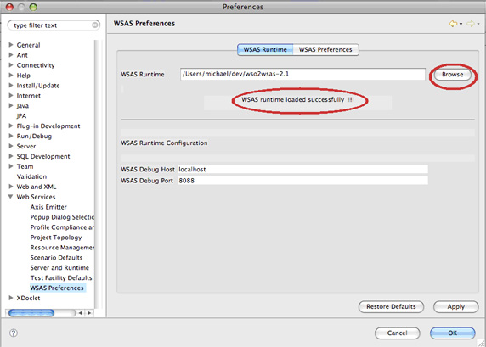The image size is (486, 347).
Task: Select Project Topology item
Action: click(x=56, y=238)
